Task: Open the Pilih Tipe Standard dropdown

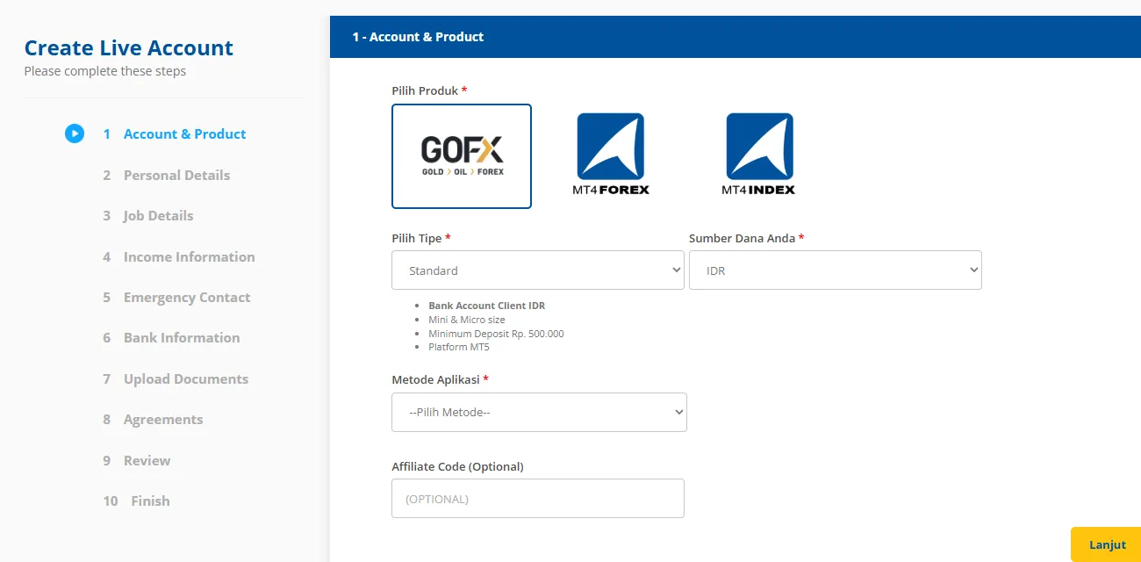Action: [x=538, y=270]
